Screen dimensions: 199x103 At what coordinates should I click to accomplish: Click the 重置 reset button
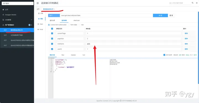[171, 16]
